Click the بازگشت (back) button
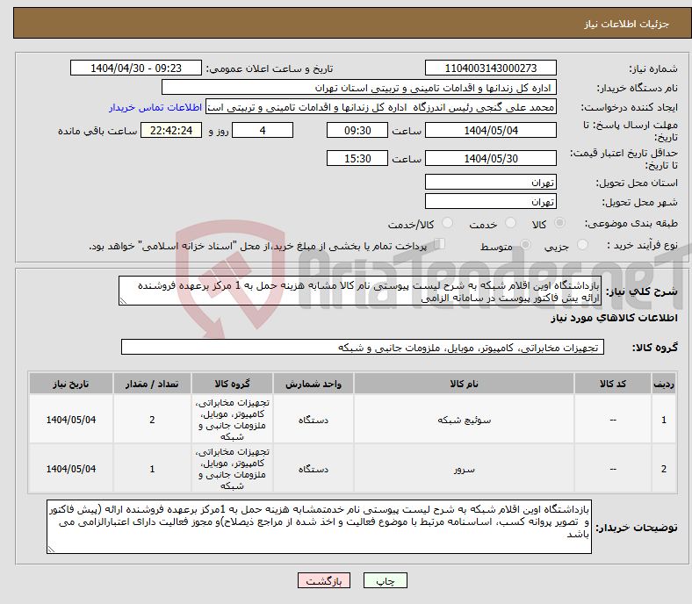Screen dimensions: 692x604 [324, 580]
